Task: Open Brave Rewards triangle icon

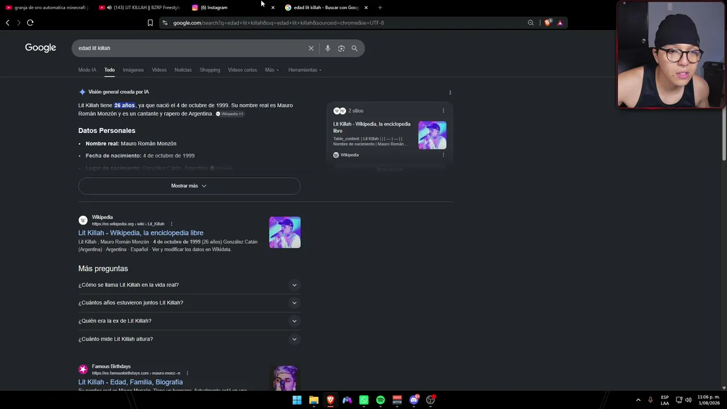Action: tap(560, 23)
